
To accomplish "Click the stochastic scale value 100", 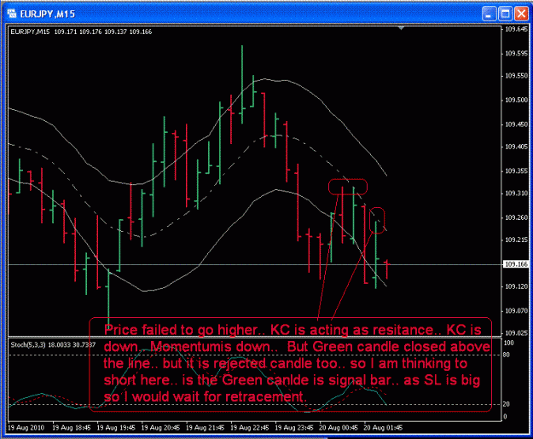I will [508, 343].
